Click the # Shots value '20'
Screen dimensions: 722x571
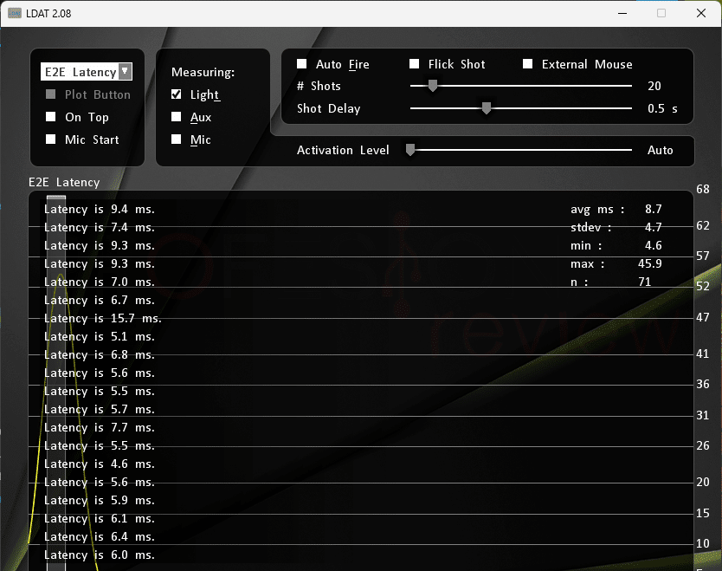654,86
